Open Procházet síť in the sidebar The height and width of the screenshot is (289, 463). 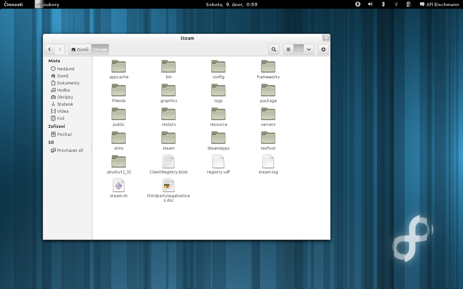pyautogui.click(x=67, y=150)
